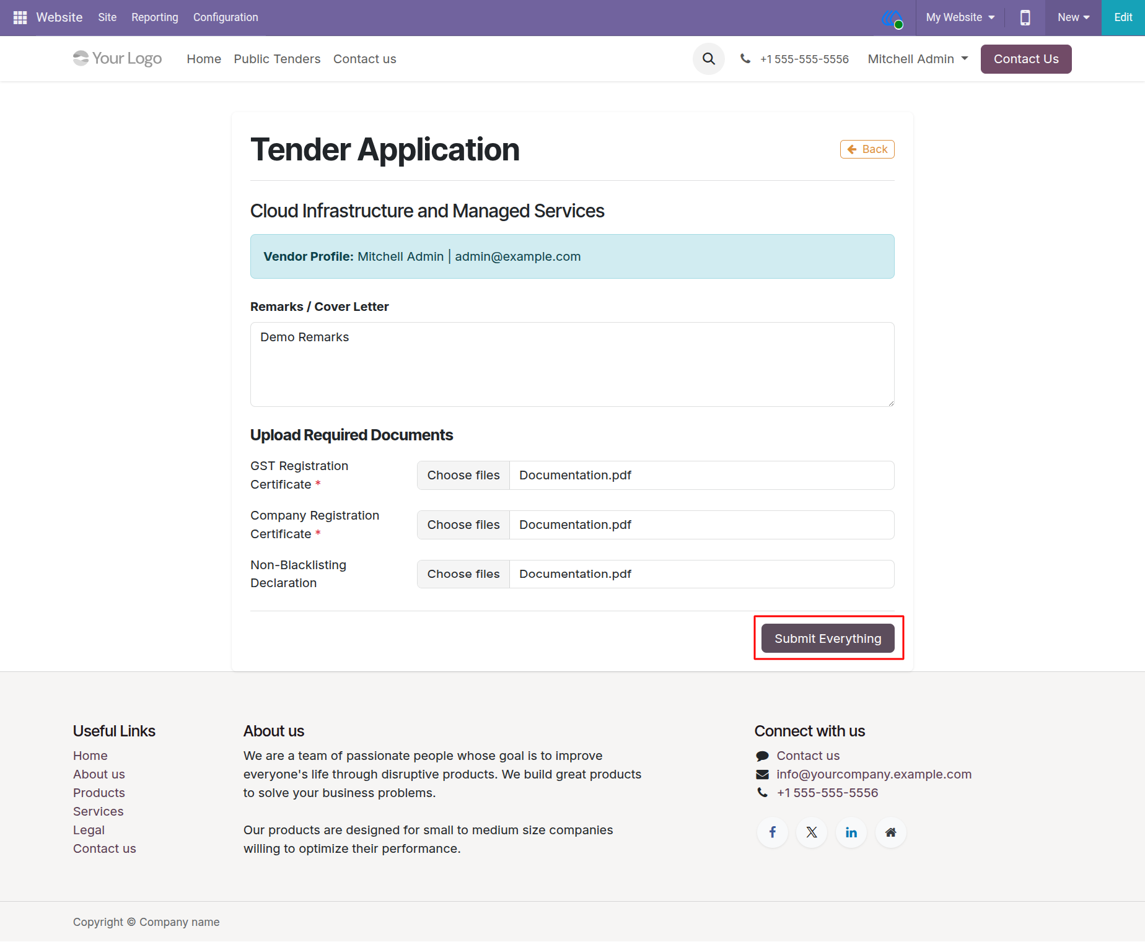Click GST certificate file name field

click(701, 475)
